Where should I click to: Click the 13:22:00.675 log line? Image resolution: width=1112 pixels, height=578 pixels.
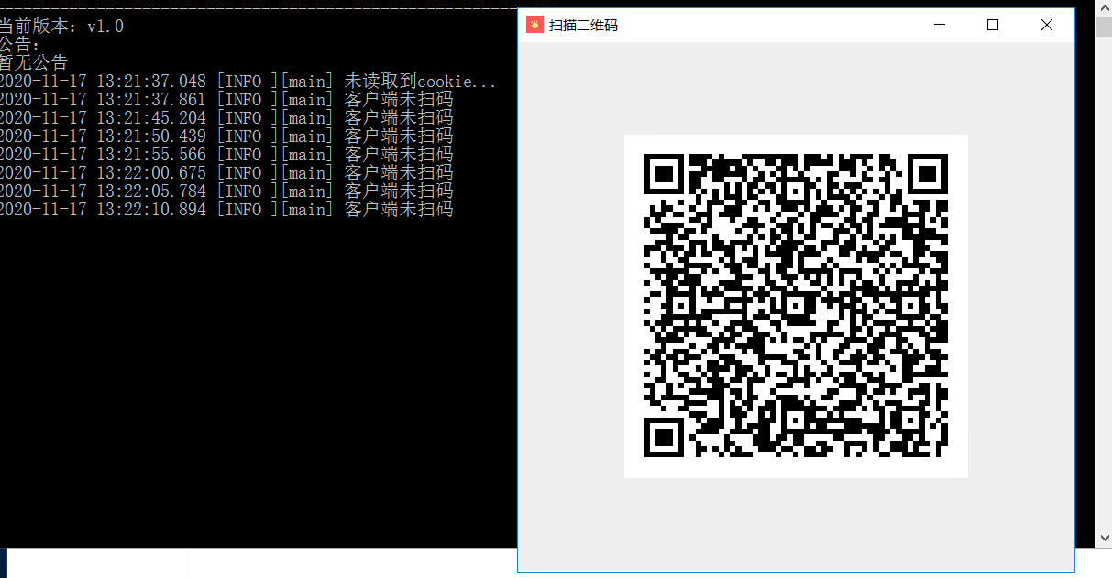click(226, 173)
